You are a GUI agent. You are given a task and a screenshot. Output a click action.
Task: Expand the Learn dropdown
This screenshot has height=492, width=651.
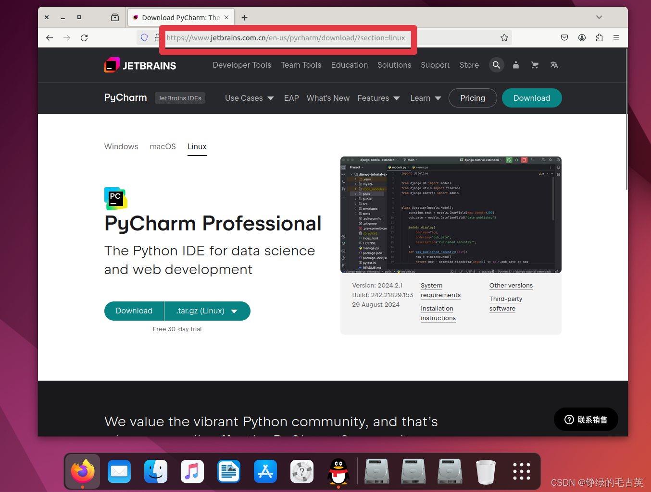(426, 98)
